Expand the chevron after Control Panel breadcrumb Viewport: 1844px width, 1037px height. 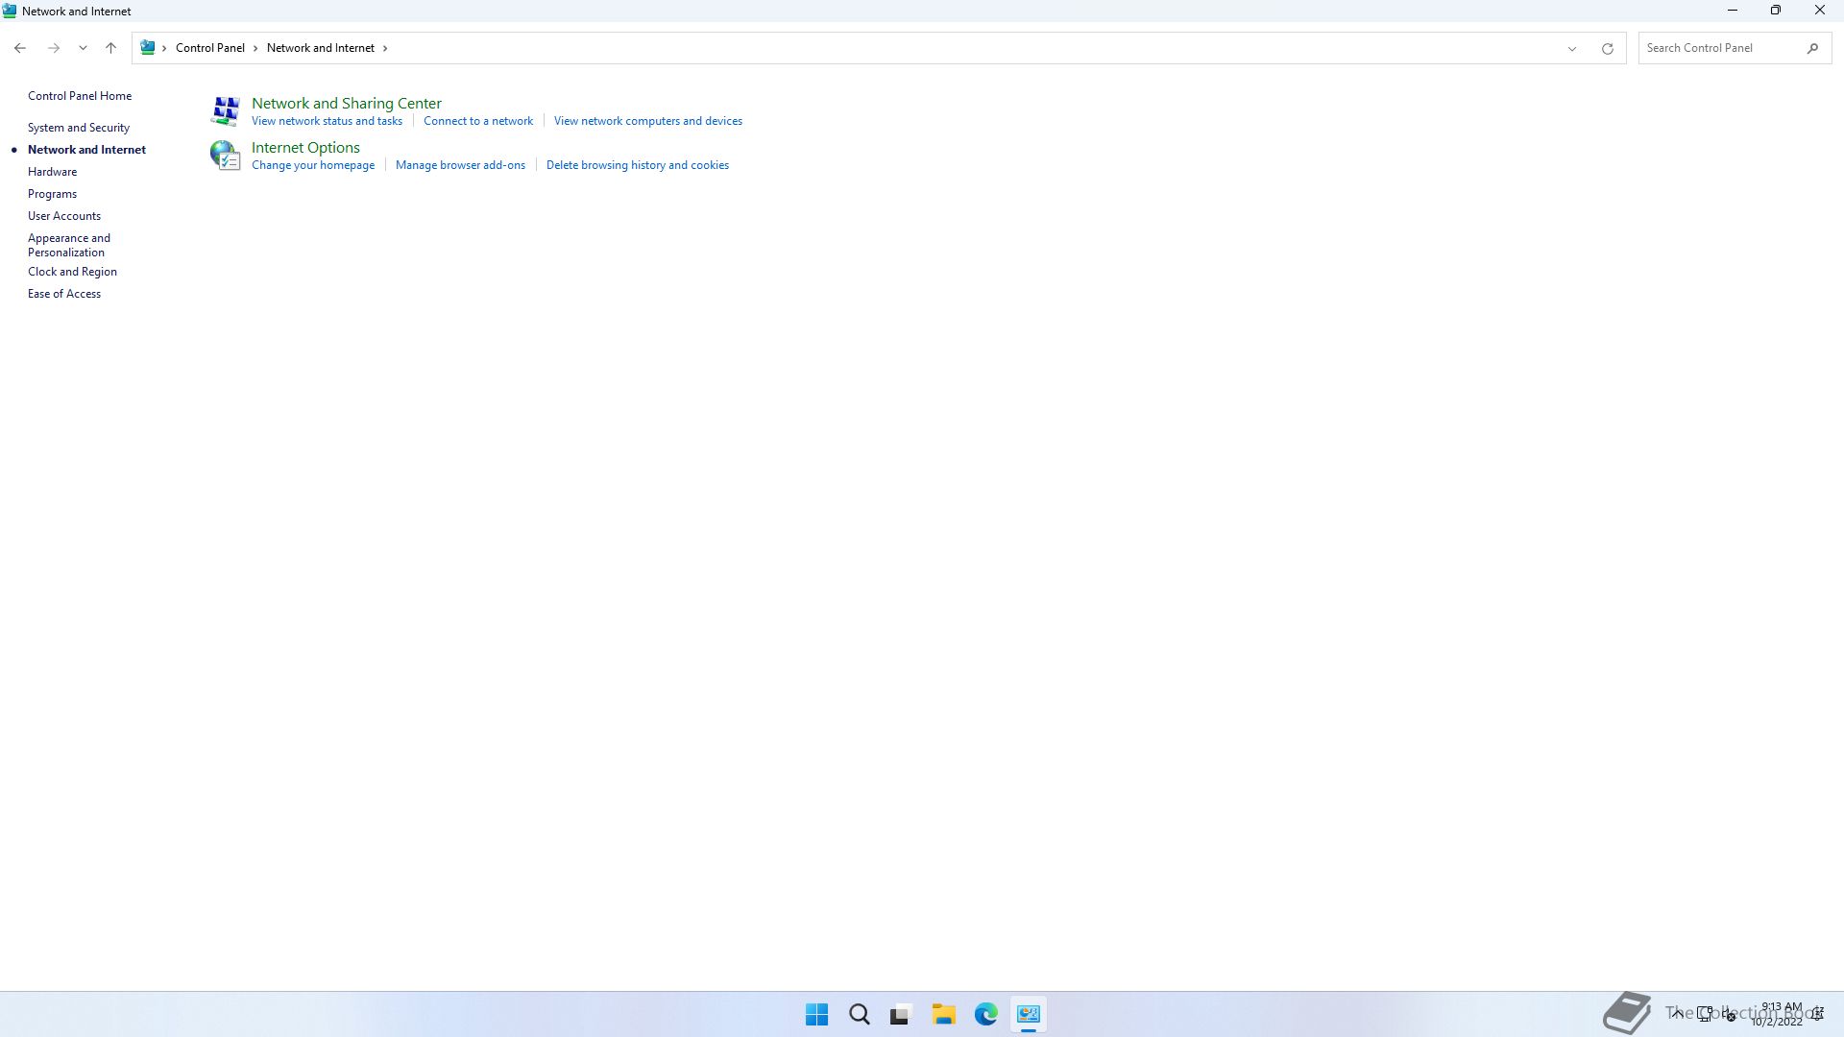pos(255,48)
